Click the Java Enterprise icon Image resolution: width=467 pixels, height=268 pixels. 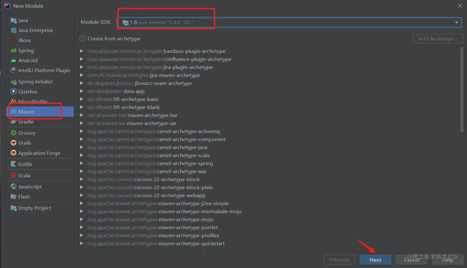pos(13,30)
